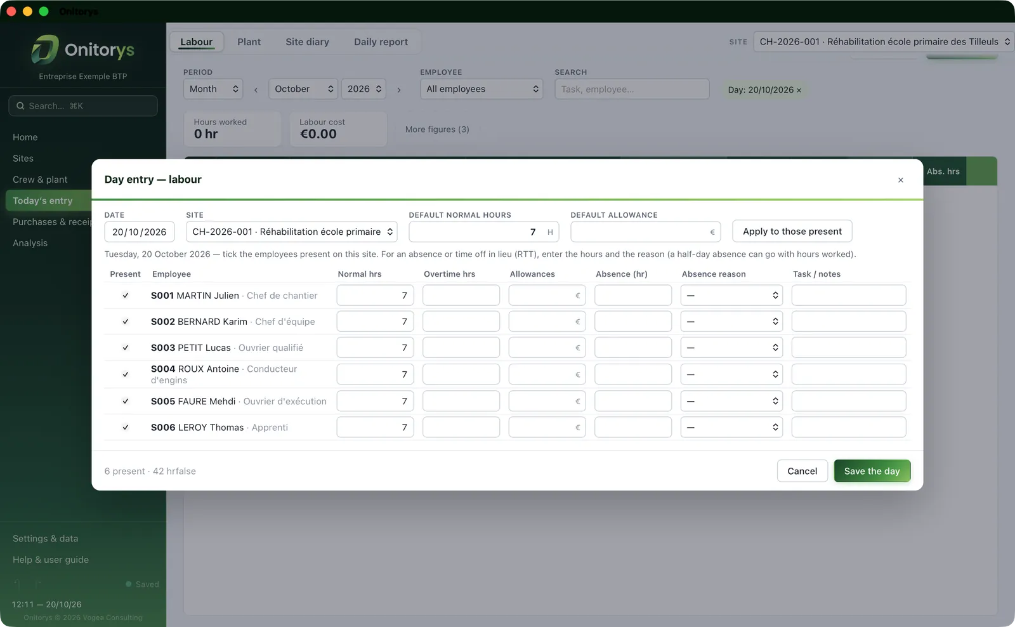Open absence reason dropdown for PETIT Lucas
This screenshot has width=1015, height=627.
point(731,347)
